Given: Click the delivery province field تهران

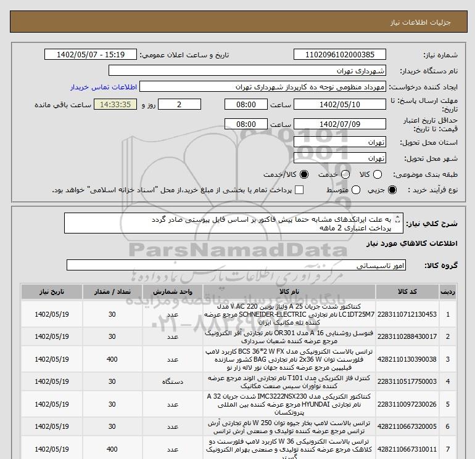Looking at the screenshot, I should [339, 142].
